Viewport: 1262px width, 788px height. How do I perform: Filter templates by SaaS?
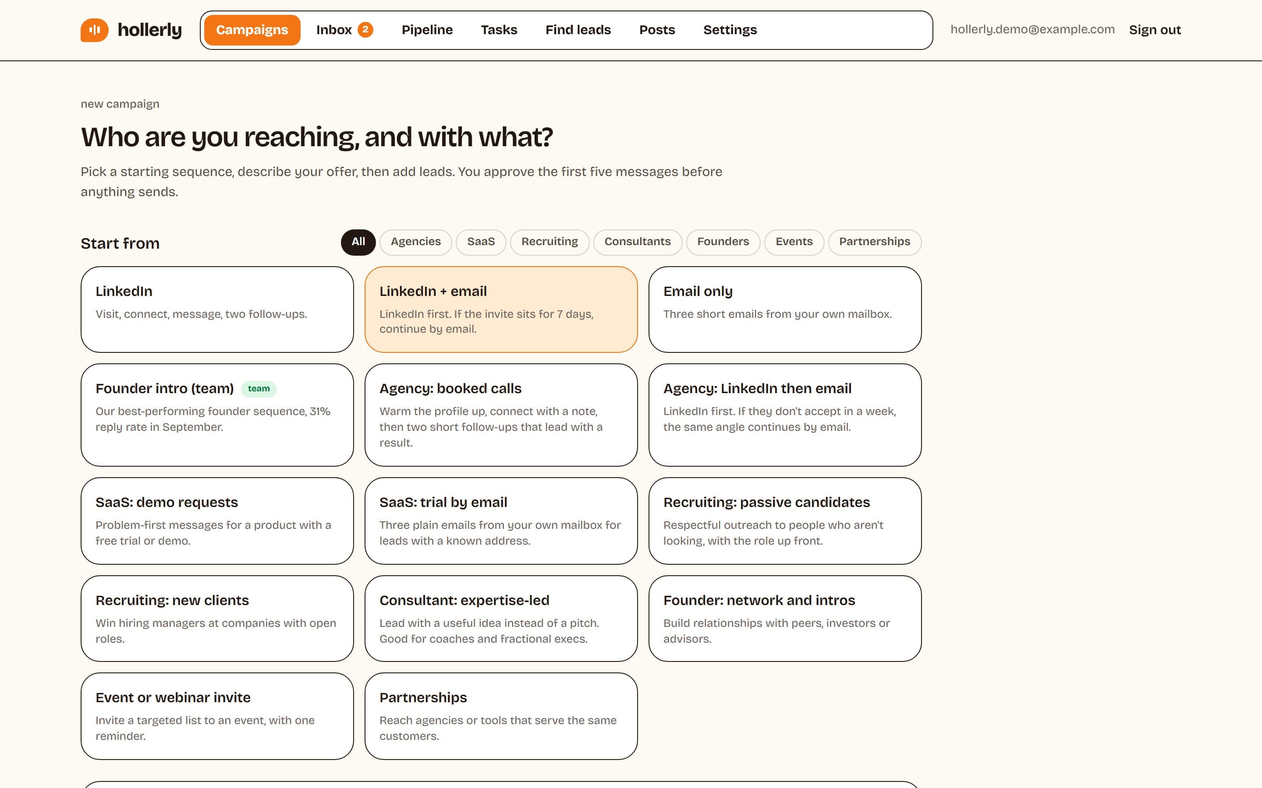click(481, 242)
